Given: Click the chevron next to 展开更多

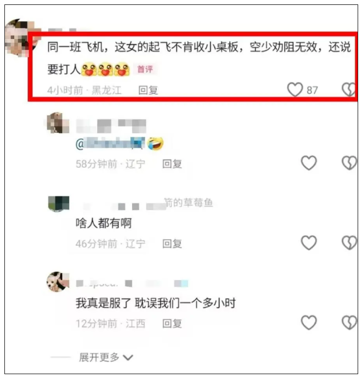Looking at the screenshot, I should point(128,358).
